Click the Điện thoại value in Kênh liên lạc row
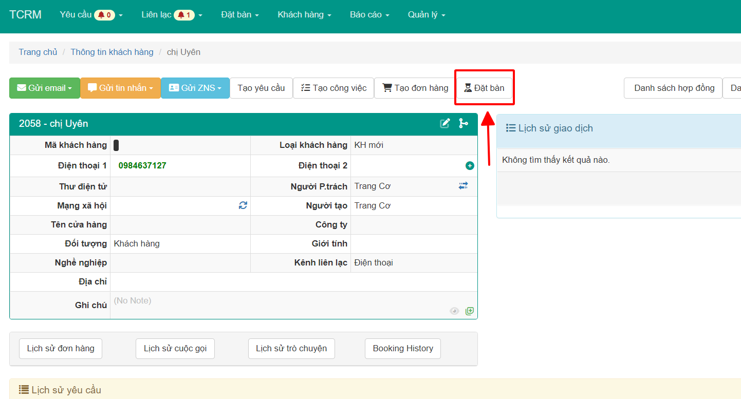This screenshot has width=741, height=399. click(374, 262)
